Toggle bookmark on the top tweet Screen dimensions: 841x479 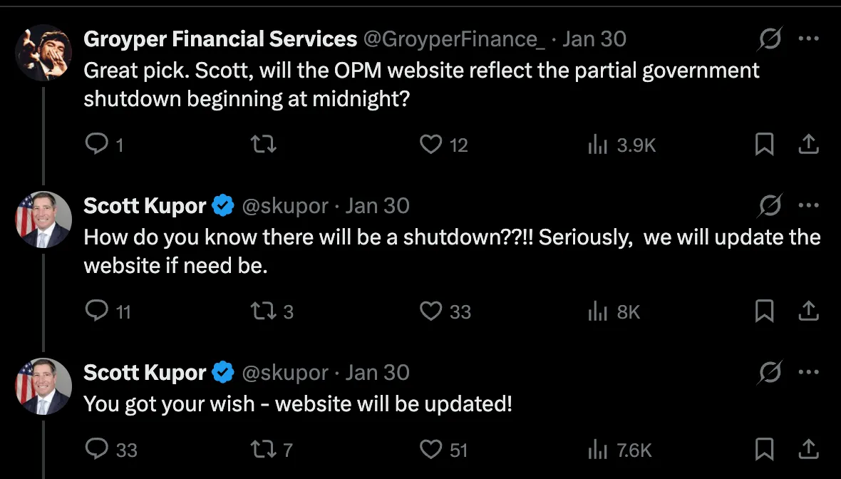765,145
